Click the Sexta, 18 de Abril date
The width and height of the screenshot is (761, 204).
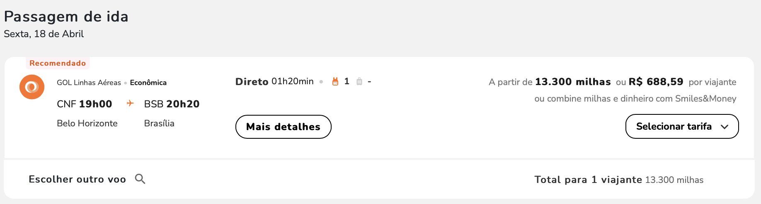coord(44,34)
